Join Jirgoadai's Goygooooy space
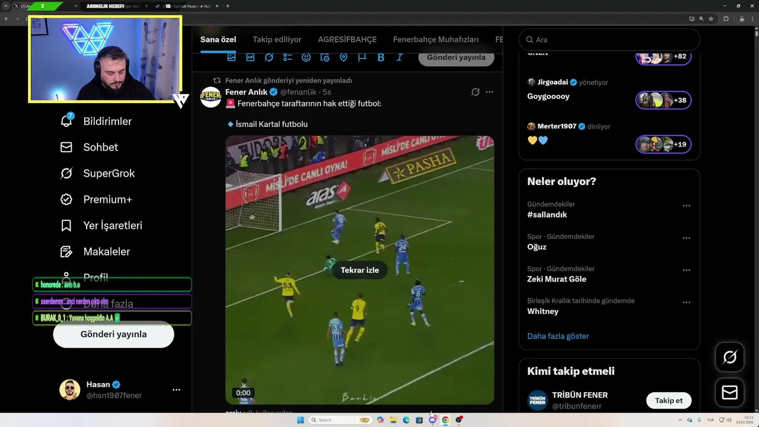The height and width of the screenshot is (427, 759). pos(664,100)
